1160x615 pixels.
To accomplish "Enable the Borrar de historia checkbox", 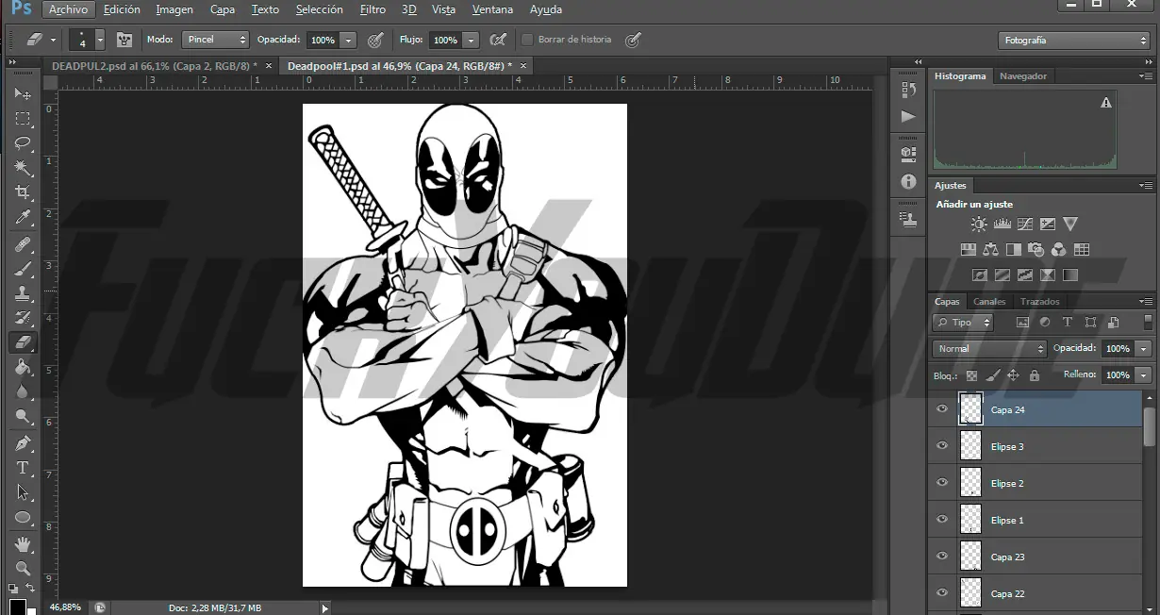I will [527, 40].
